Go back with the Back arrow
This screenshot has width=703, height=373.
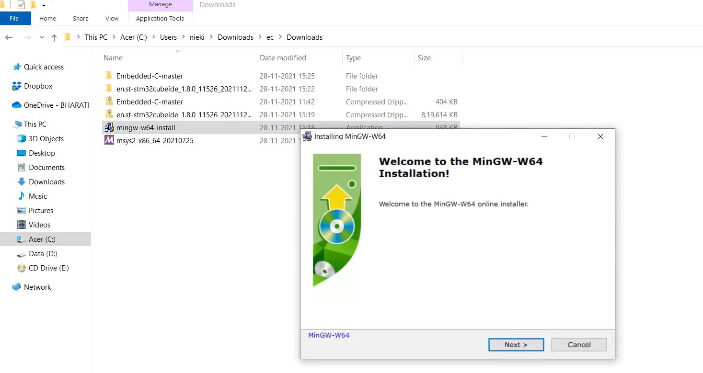pos(9,37)
